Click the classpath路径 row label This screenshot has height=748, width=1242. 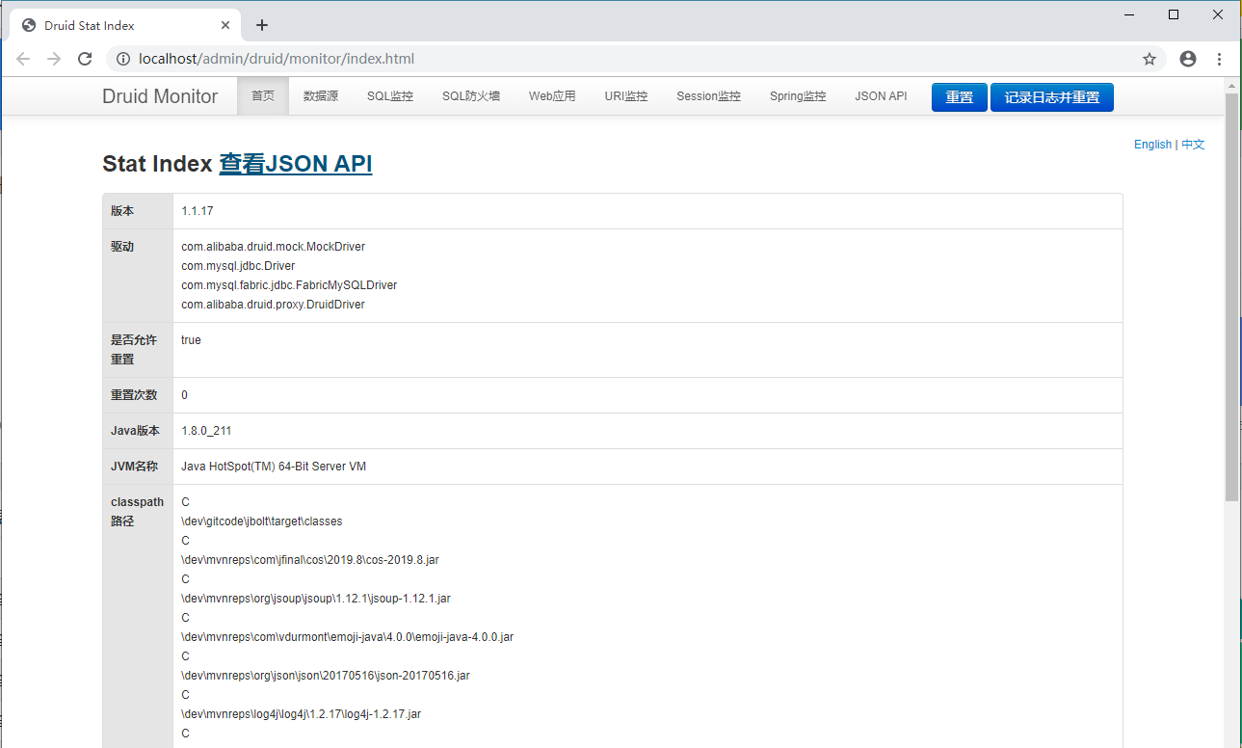click(x=137, y=512)
